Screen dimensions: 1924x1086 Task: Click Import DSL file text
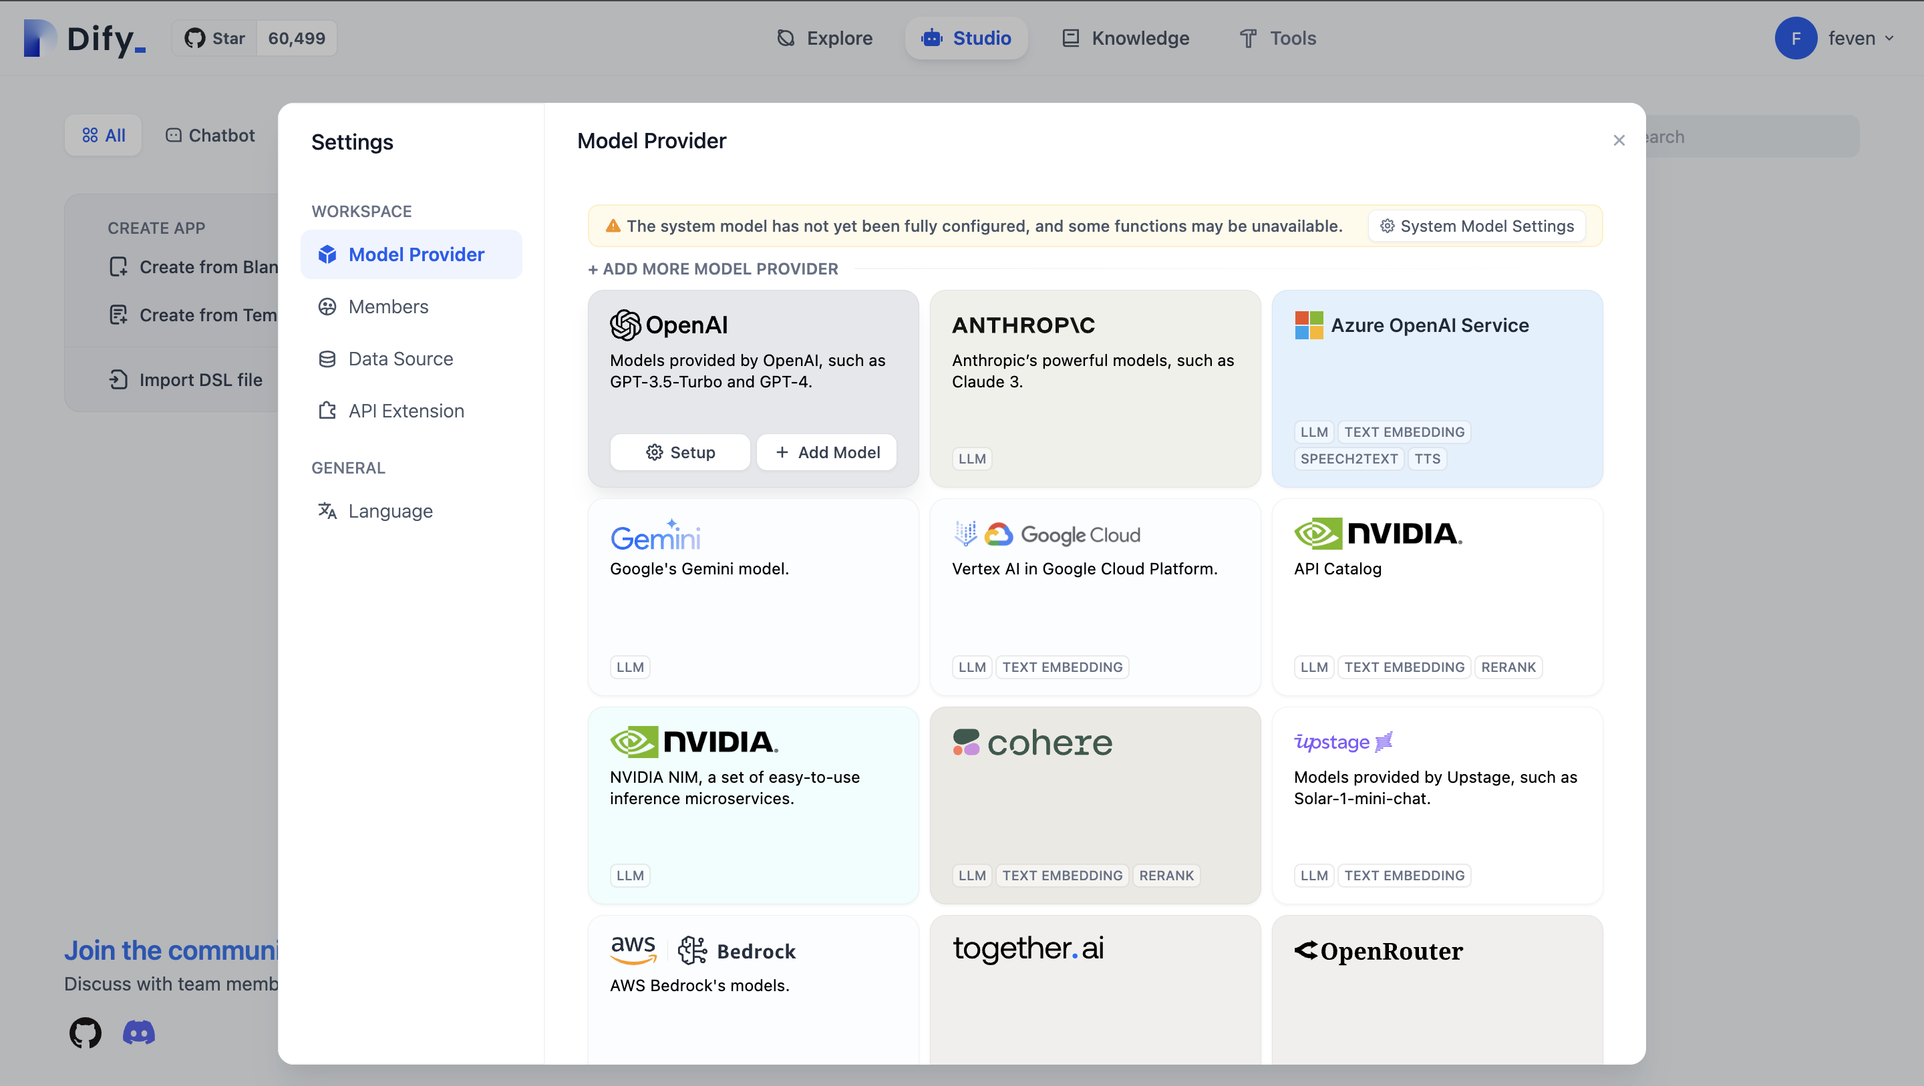201,379
